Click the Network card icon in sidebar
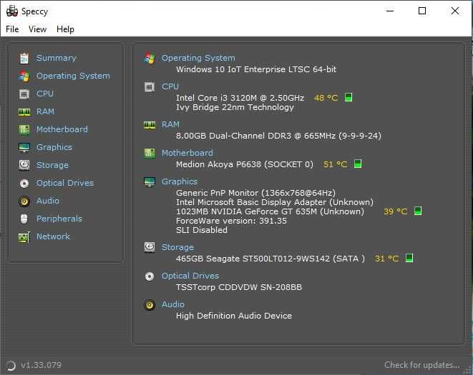473x375 pixels. pyautogui.click(x=24, y=236)
